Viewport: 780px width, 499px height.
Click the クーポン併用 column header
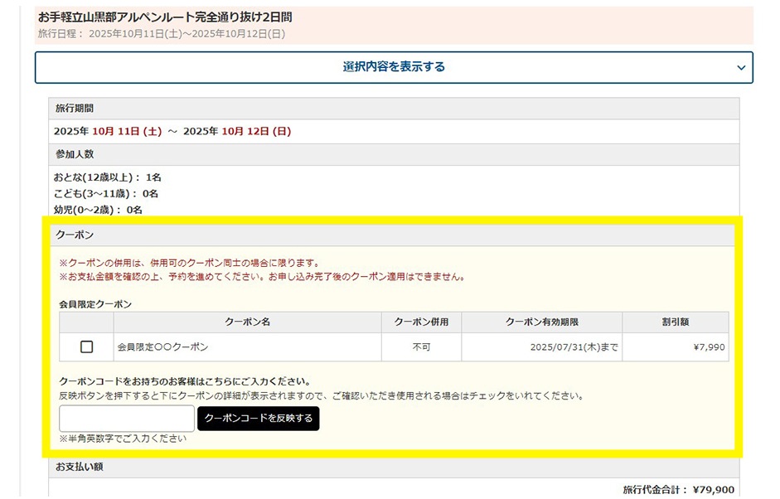click(421, 322)
